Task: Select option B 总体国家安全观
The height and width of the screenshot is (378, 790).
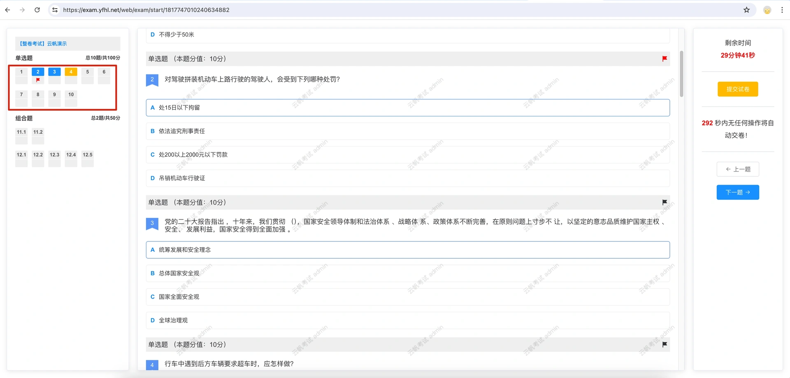Action: (408, 273)
